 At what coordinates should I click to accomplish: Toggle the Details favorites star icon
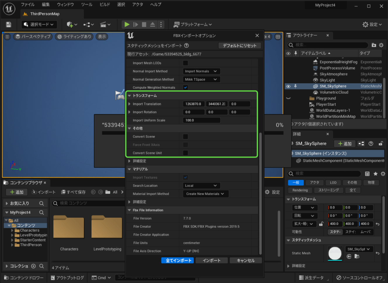pos(375,174)
